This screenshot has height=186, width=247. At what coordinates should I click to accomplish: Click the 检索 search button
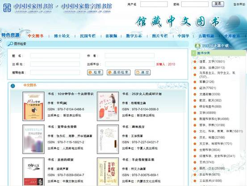click(x=95, y=72)
